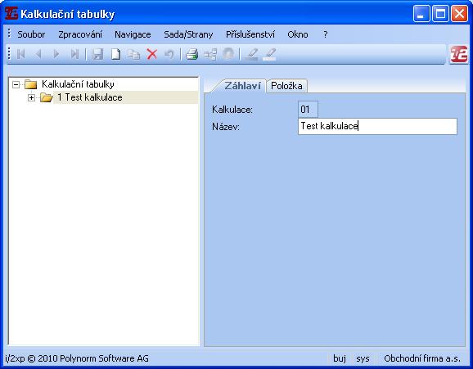The width and height of the screenshot is (473, 369).
Task: Go to first record icon
Action: tap(20, 54)
